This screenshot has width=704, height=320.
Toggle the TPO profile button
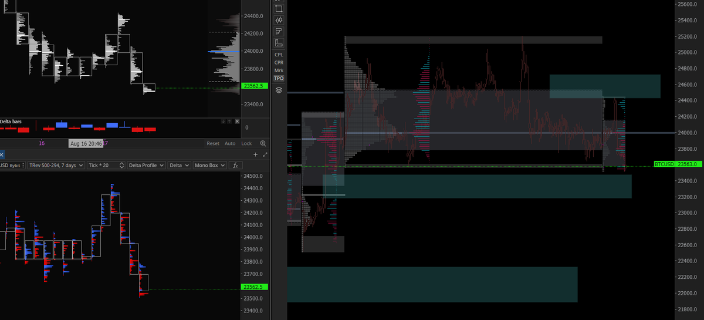tap(279, 78)
